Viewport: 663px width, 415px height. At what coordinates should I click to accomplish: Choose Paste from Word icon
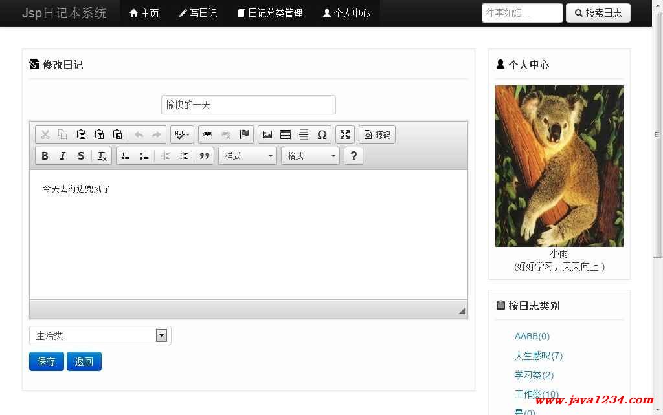coord(118,134)
